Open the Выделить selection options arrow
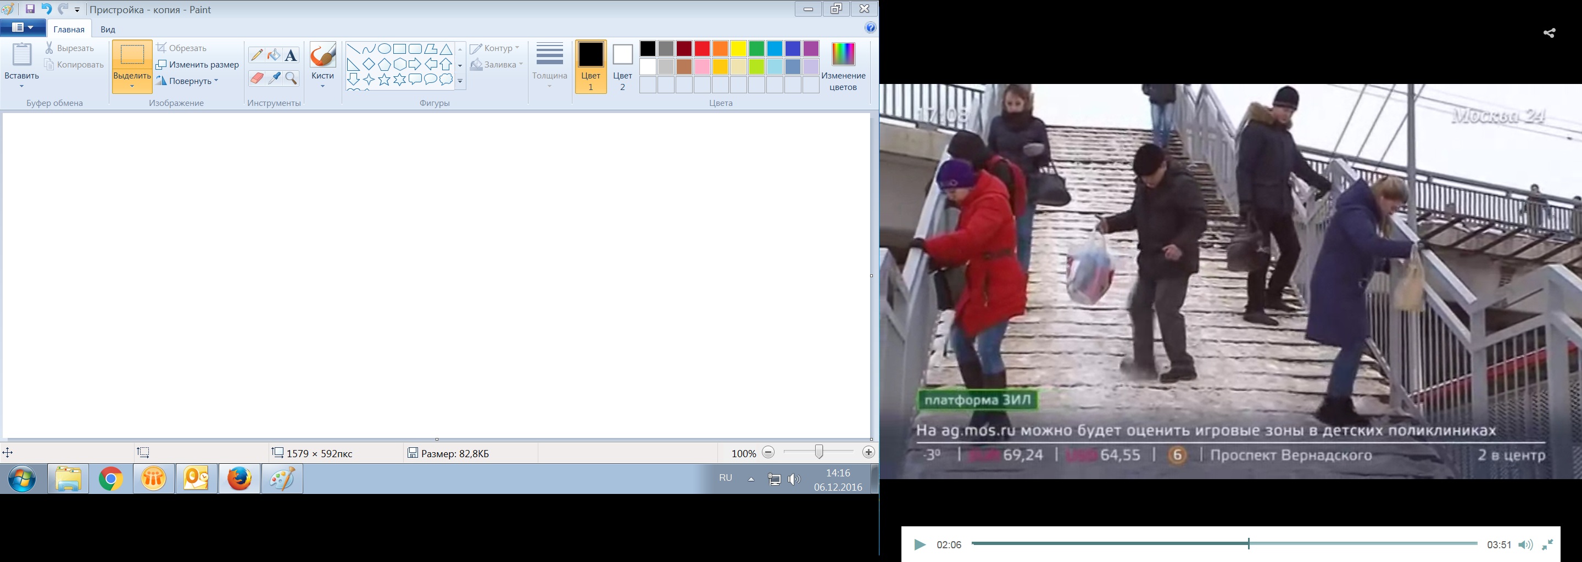The width and height of the screenshot is (1582, 562). click(x=132, y=87)
